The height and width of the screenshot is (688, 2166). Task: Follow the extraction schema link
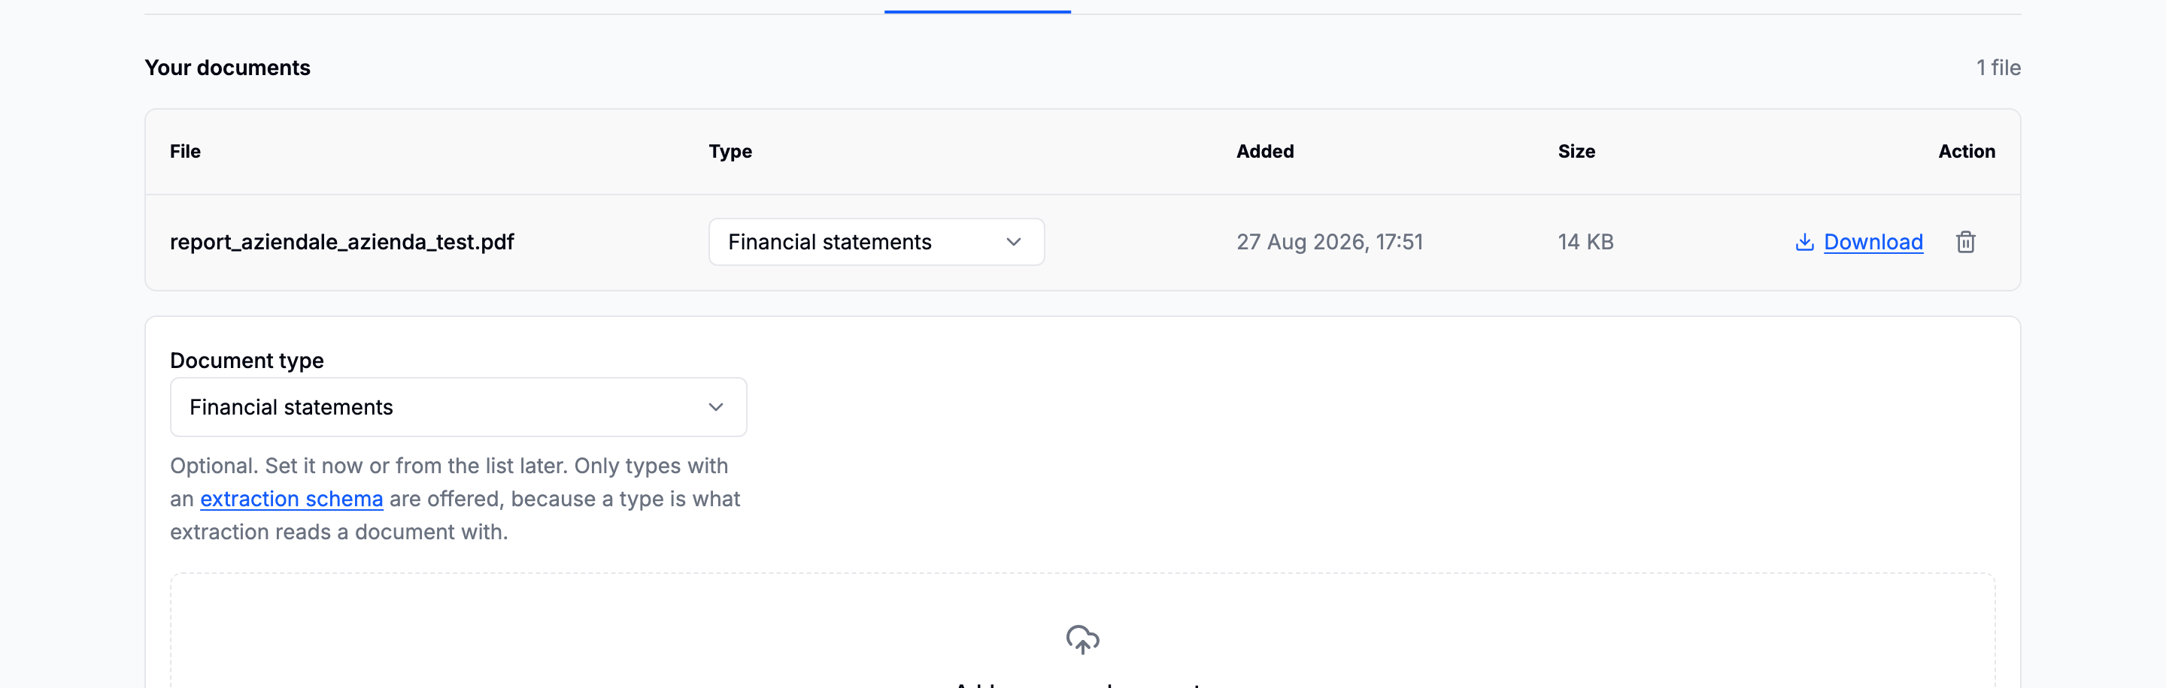tap(291, 499)
